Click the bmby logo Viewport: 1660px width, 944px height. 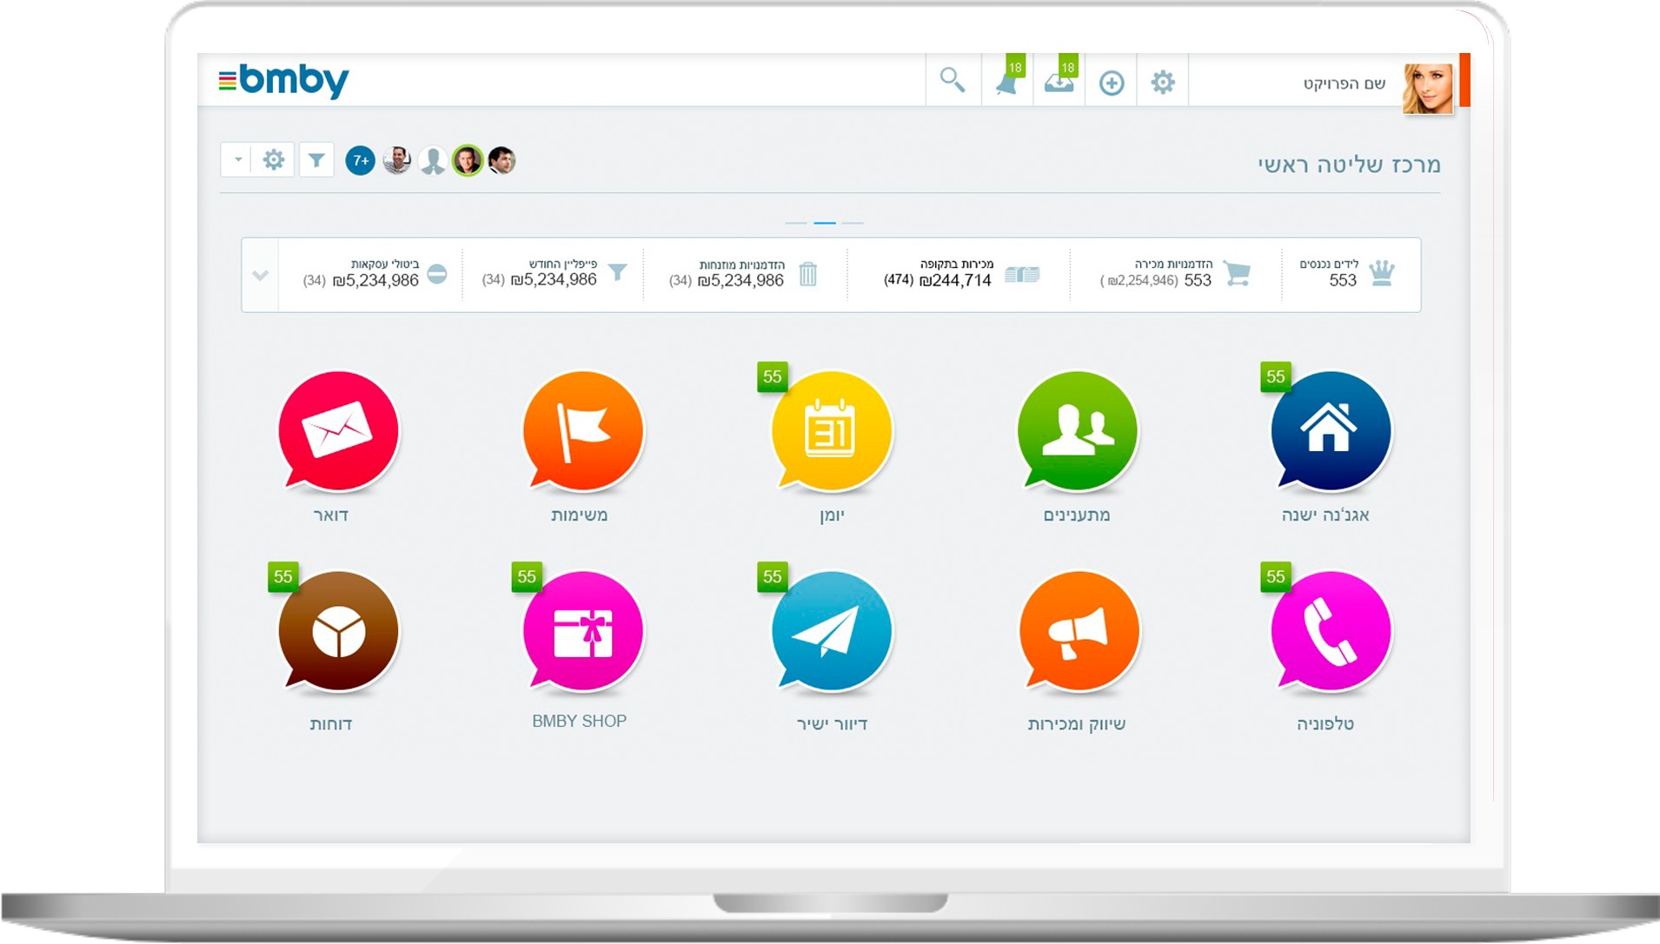[284, 80]
